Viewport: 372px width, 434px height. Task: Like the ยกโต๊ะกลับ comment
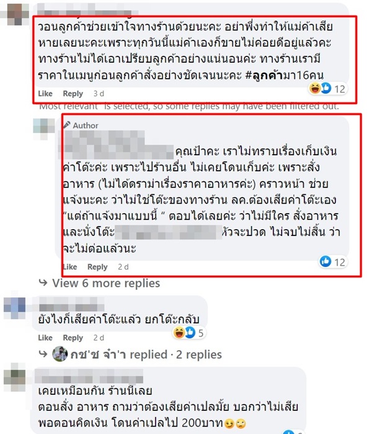point(45,338)
